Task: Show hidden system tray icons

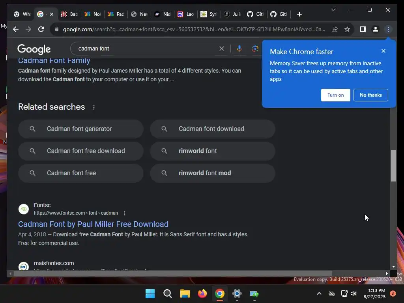Action: (x=319, y=294)
